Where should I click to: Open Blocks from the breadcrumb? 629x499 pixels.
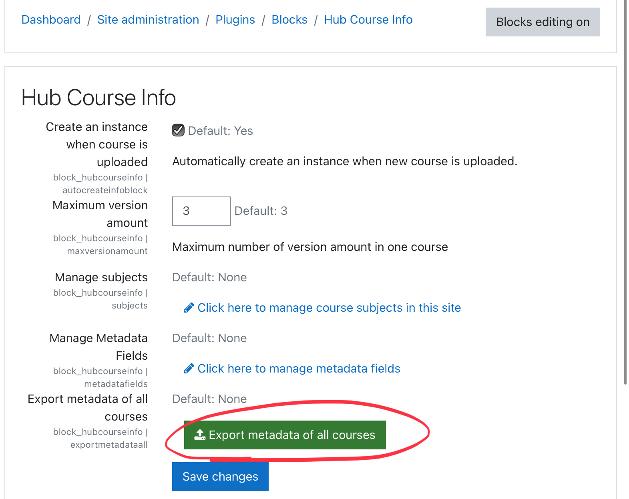pyautogui.click(x=289, y=19)
